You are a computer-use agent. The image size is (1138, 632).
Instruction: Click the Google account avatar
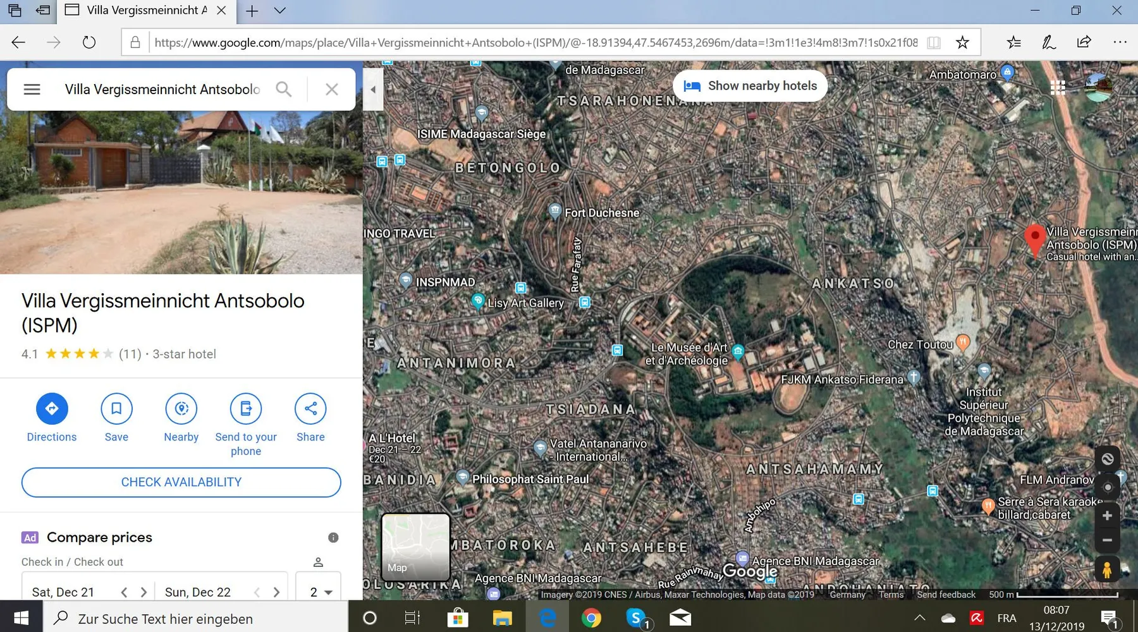(x=1098, y=87)
